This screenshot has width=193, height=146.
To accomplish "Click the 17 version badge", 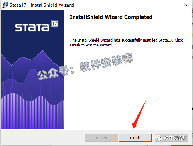I will tap(55, 24).
